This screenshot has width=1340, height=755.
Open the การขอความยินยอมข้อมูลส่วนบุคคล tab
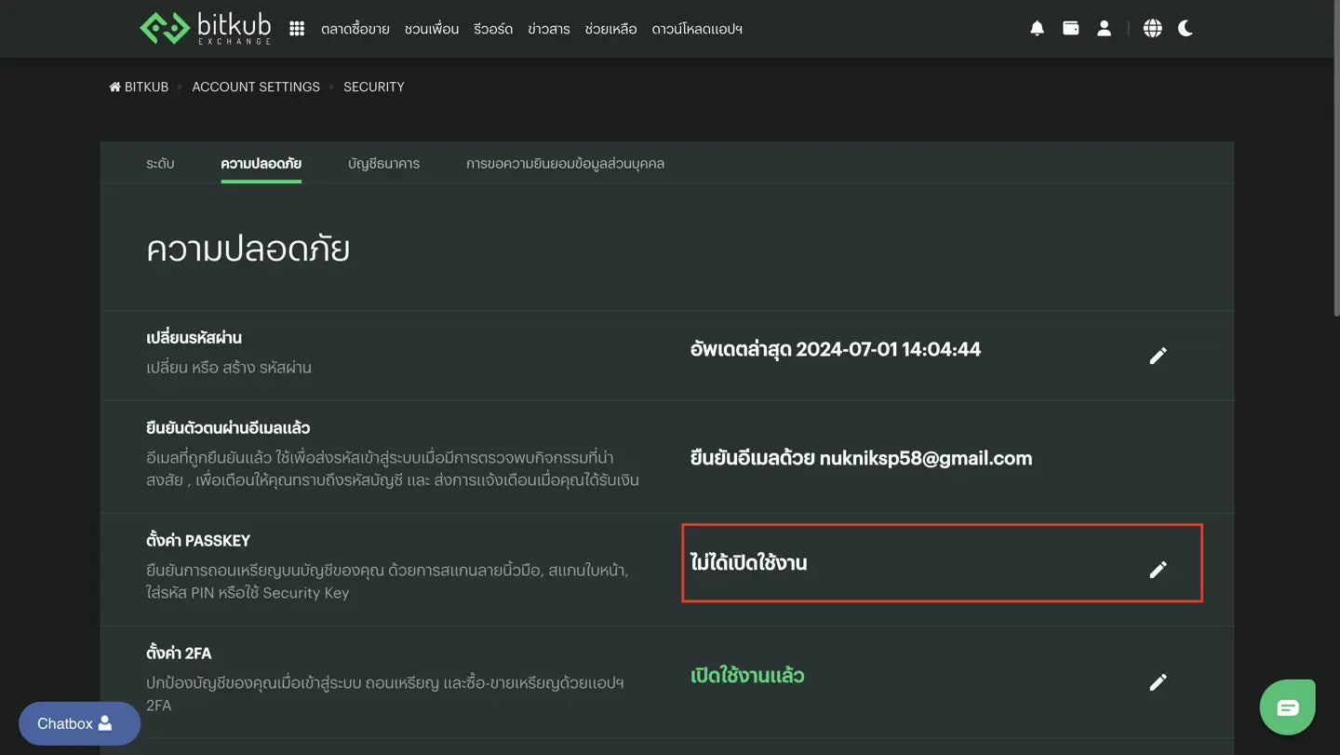click(x=565, y=163)
